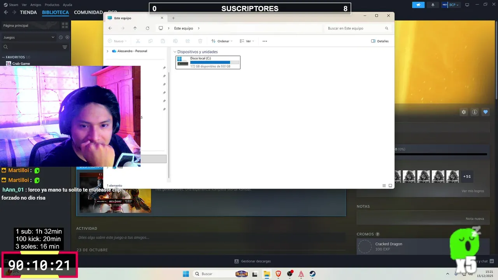Click Nota nueva button

pyautogui.click(x=475, y=219)
